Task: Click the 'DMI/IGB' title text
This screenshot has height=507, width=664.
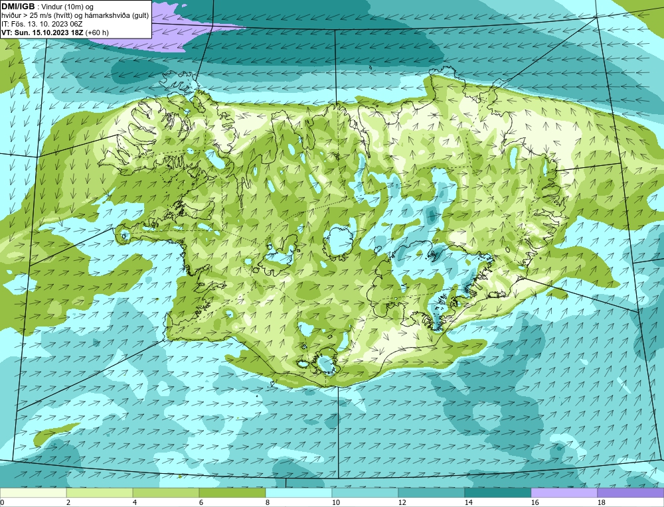Action: click(x=18, y=7)
